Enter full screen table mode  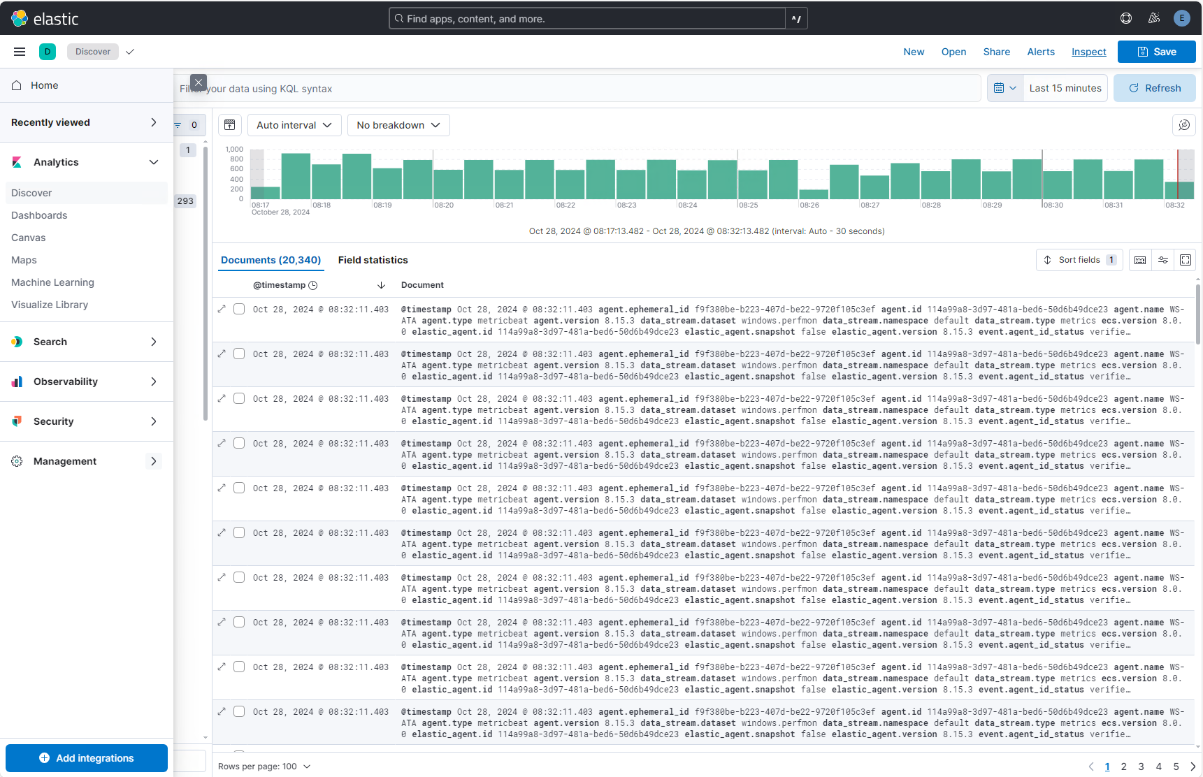(x=1186, y=260)
